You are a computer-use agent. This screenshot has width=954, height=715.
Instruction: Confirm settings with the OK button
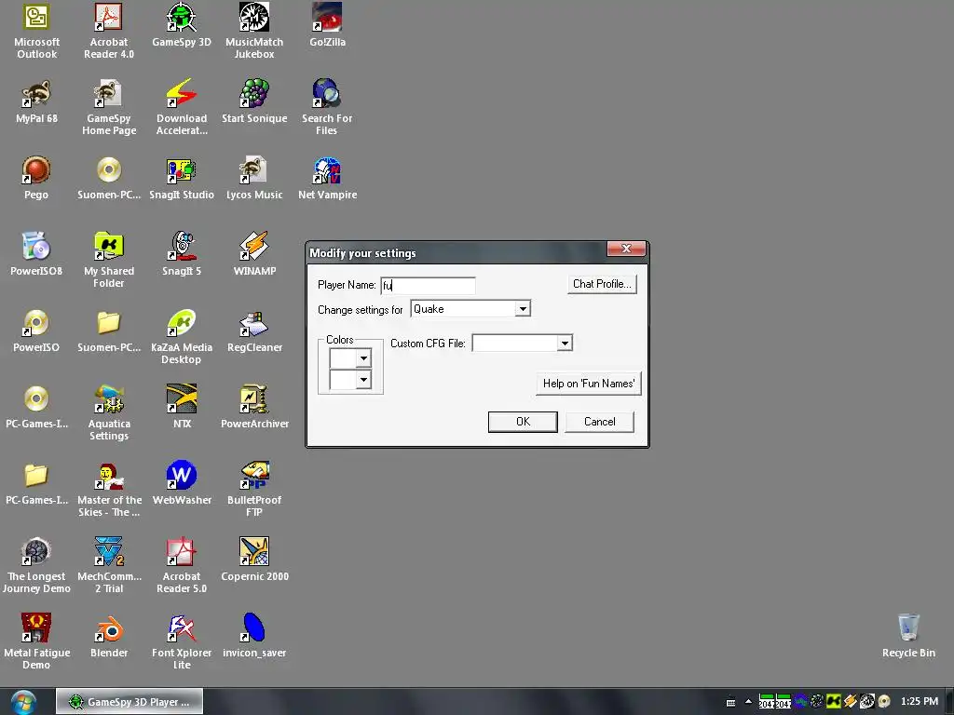[523, 422]
